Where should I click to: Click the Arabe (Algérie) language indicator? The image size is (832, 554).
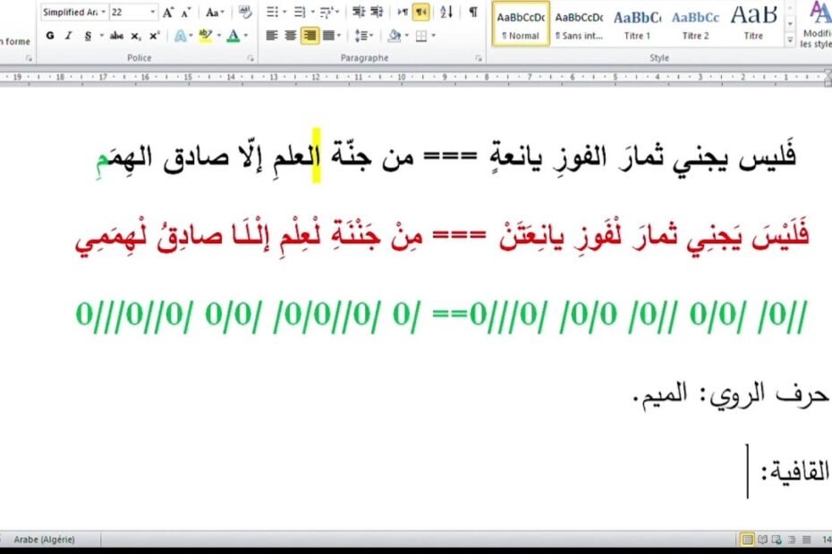click(45, 539)
